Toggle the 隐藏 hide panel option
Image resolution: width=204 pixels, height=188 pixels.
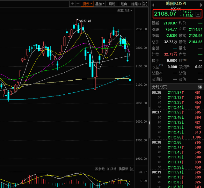136,4
